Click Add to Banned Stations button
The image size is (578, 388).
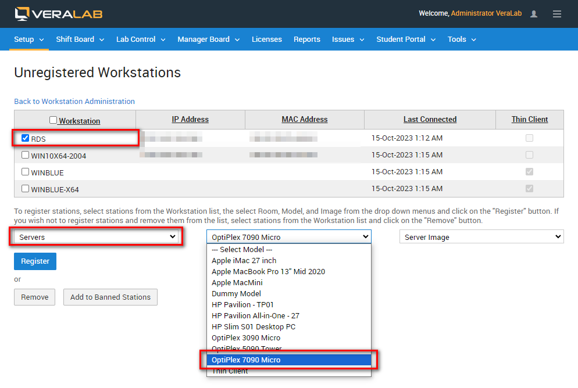110,297
